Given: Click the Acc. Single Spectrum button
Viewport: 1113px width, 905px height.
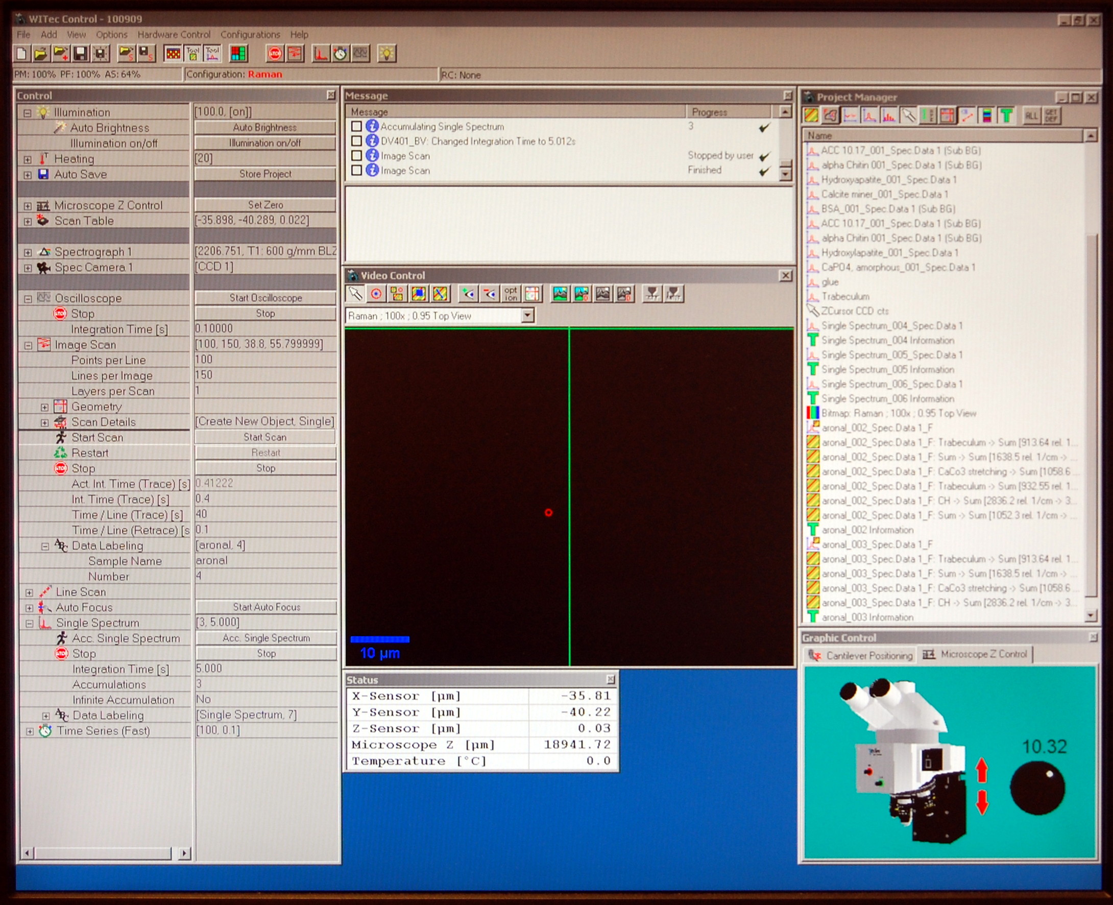Looking at the screenshot, I should [267, 638].
